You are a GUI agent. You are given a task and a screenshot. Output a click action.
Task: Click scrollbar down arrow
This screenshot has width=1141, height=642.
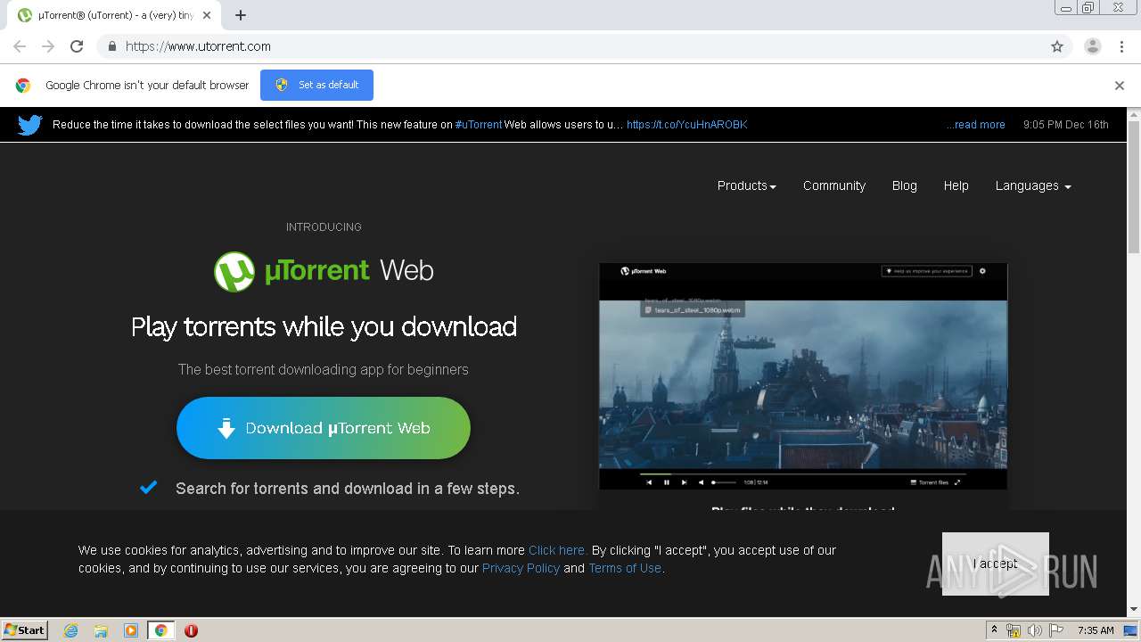pyautogui.click(x=1134, y=610)
